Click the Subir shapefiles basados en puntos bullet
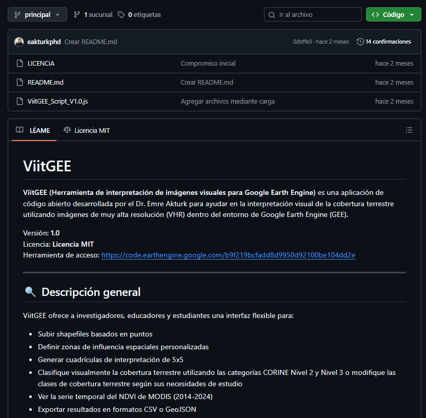This screenshot has width=426, height=418. (95, 334)
